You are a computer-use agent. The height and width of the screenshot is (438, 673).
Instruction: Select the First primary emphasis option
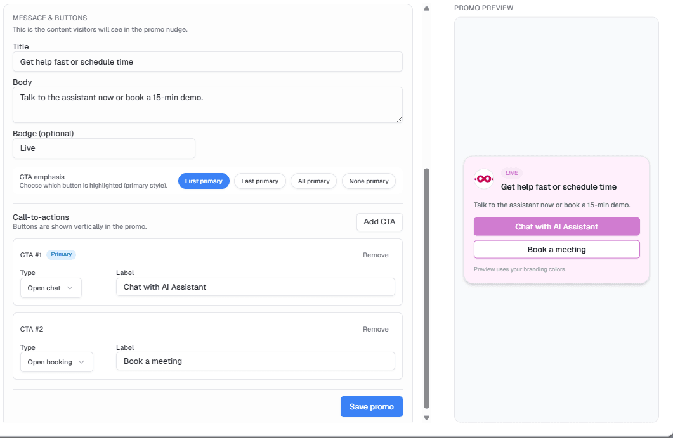[x=204, y=181]
